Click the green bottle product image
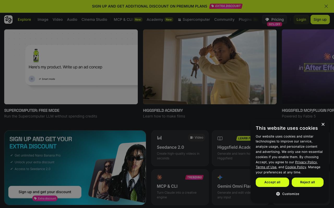Screen dimensions: 334x208 point(36,55)
